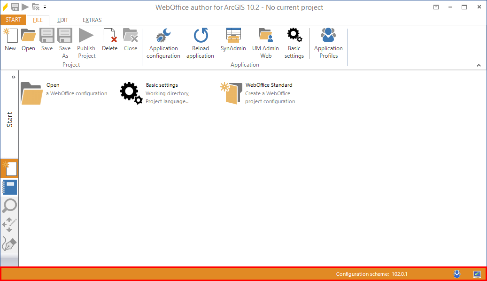Expand the sidebar with the double chevron
This screenshot has width=487, height=281.
13,76
